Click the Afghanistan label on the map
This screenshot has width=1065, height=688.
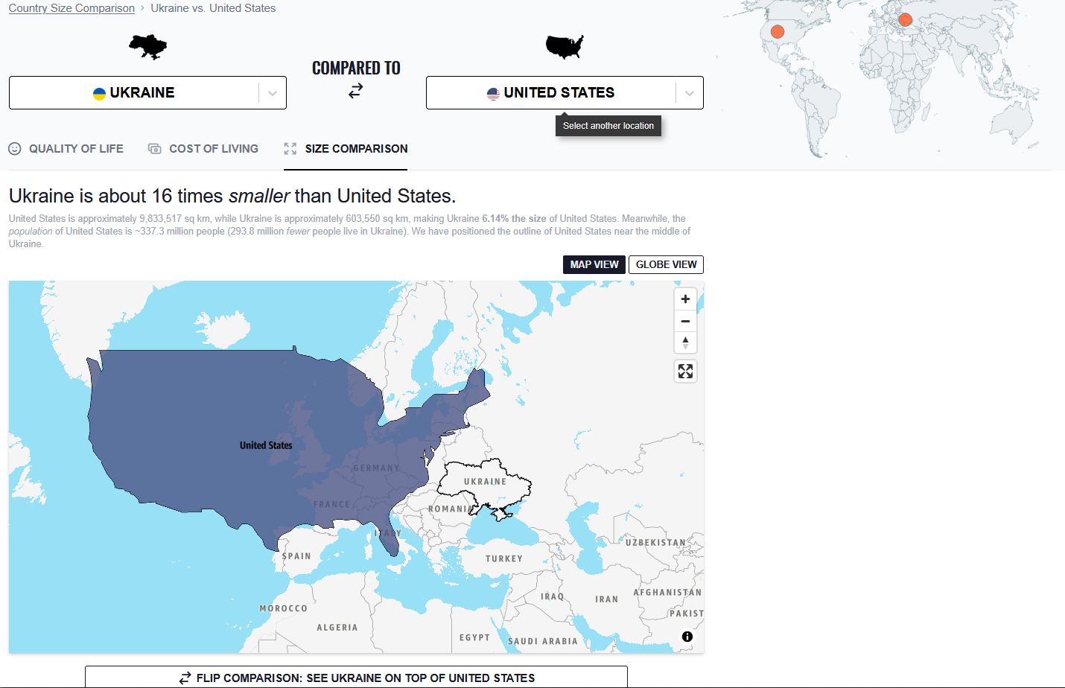(x=667, y=593)
